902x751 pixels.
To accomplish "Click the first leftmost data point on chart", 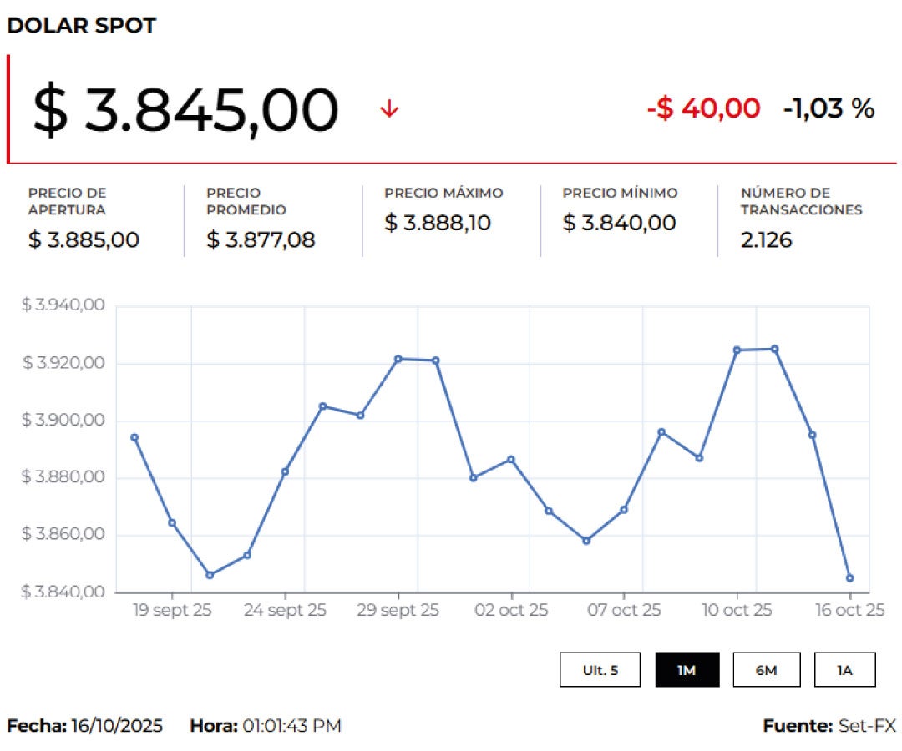I will [134, 437].
